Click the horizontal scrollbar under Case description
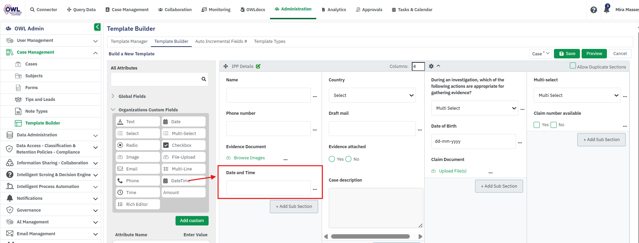This screenshot has width=639, height=243. tap(370, 236)
